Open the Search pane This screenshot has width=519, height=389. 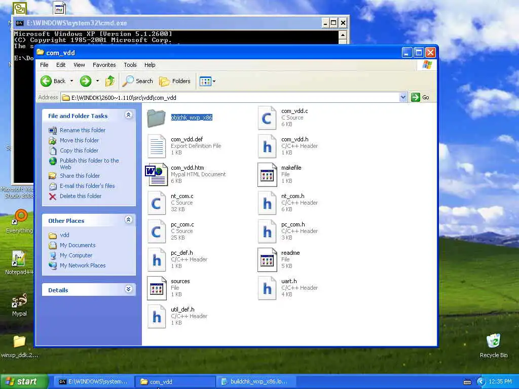[138, 81]
